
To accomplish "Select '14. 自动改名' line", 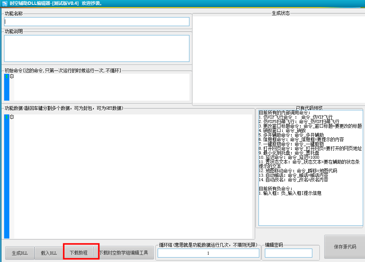I will 293,180.
